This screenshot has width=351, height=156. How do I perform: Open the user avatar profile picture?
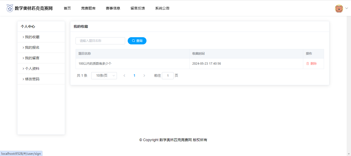(x=339, y=8)
